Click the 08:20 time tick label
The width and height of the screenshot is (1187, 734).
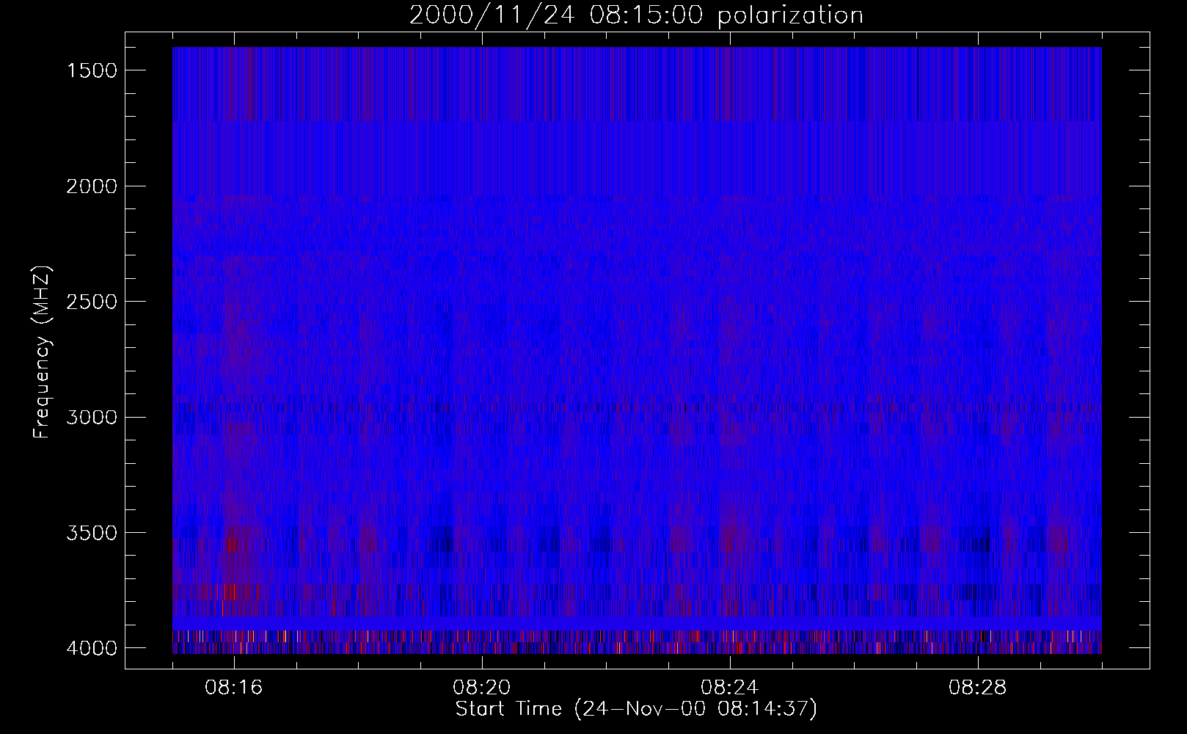click(482, 688)
